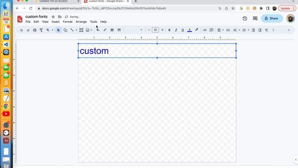
Task: Open the image options dropdown arrow
Action: tap(91, 30)
